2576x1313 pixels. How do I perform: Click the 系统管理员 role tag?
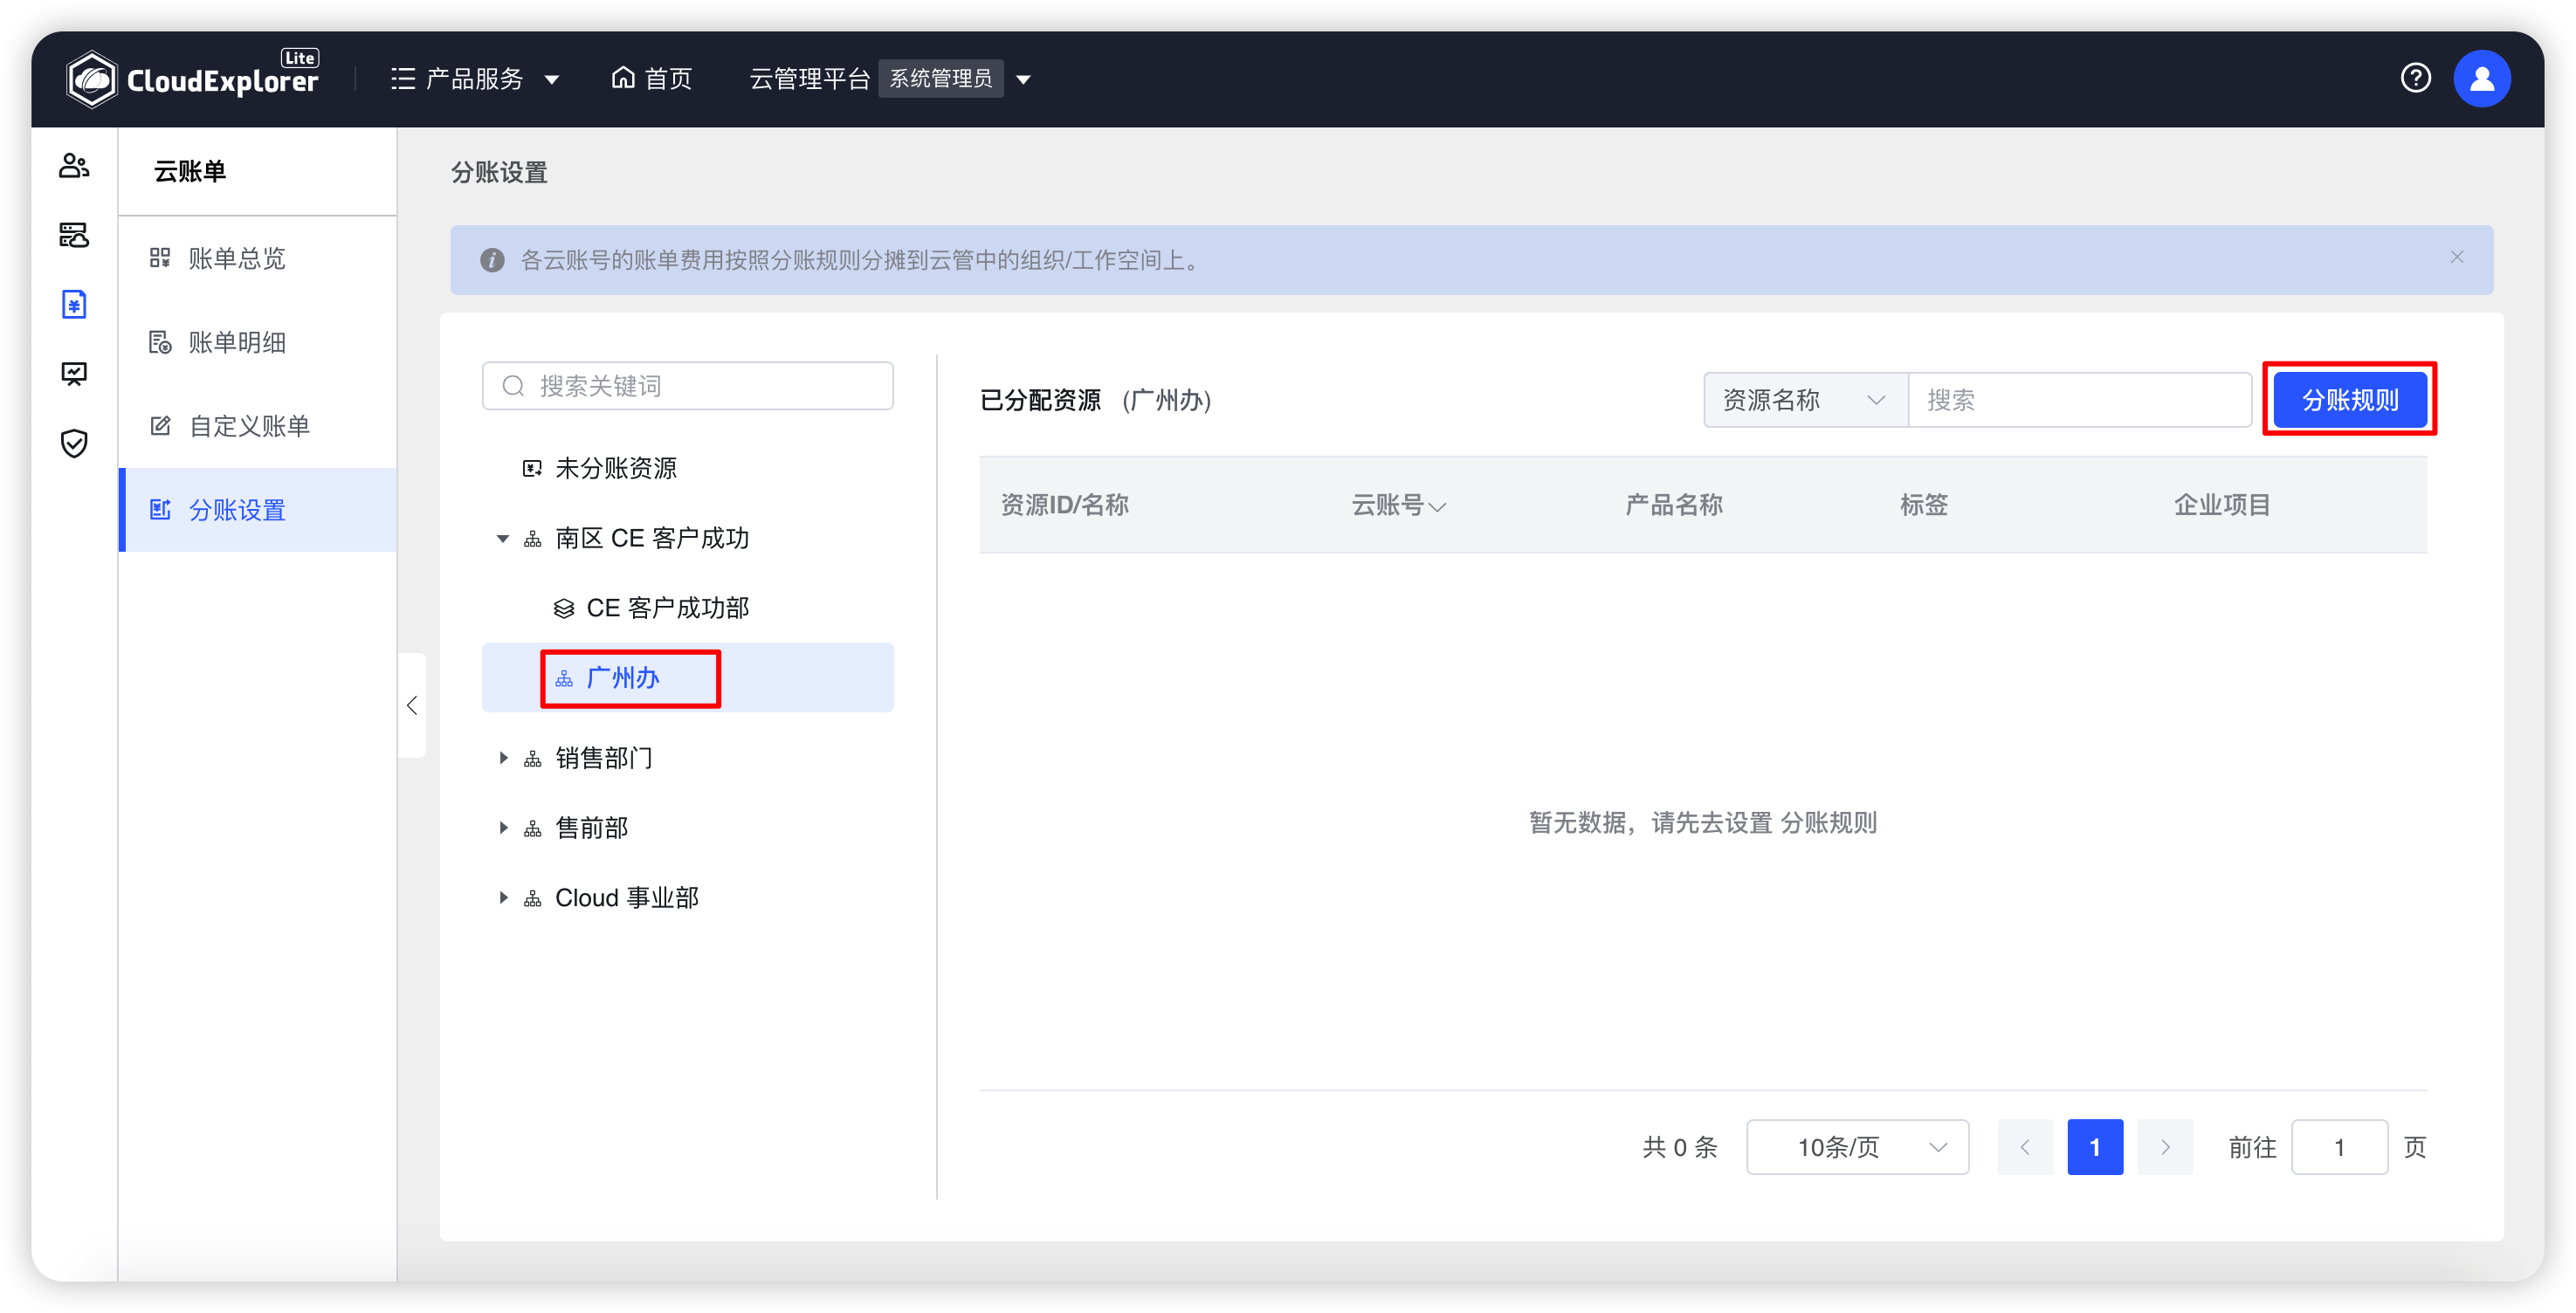tap(941, 79)
